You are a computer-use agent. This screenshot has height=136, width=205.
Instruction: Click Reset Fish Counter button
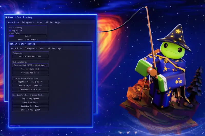[28, 40]
